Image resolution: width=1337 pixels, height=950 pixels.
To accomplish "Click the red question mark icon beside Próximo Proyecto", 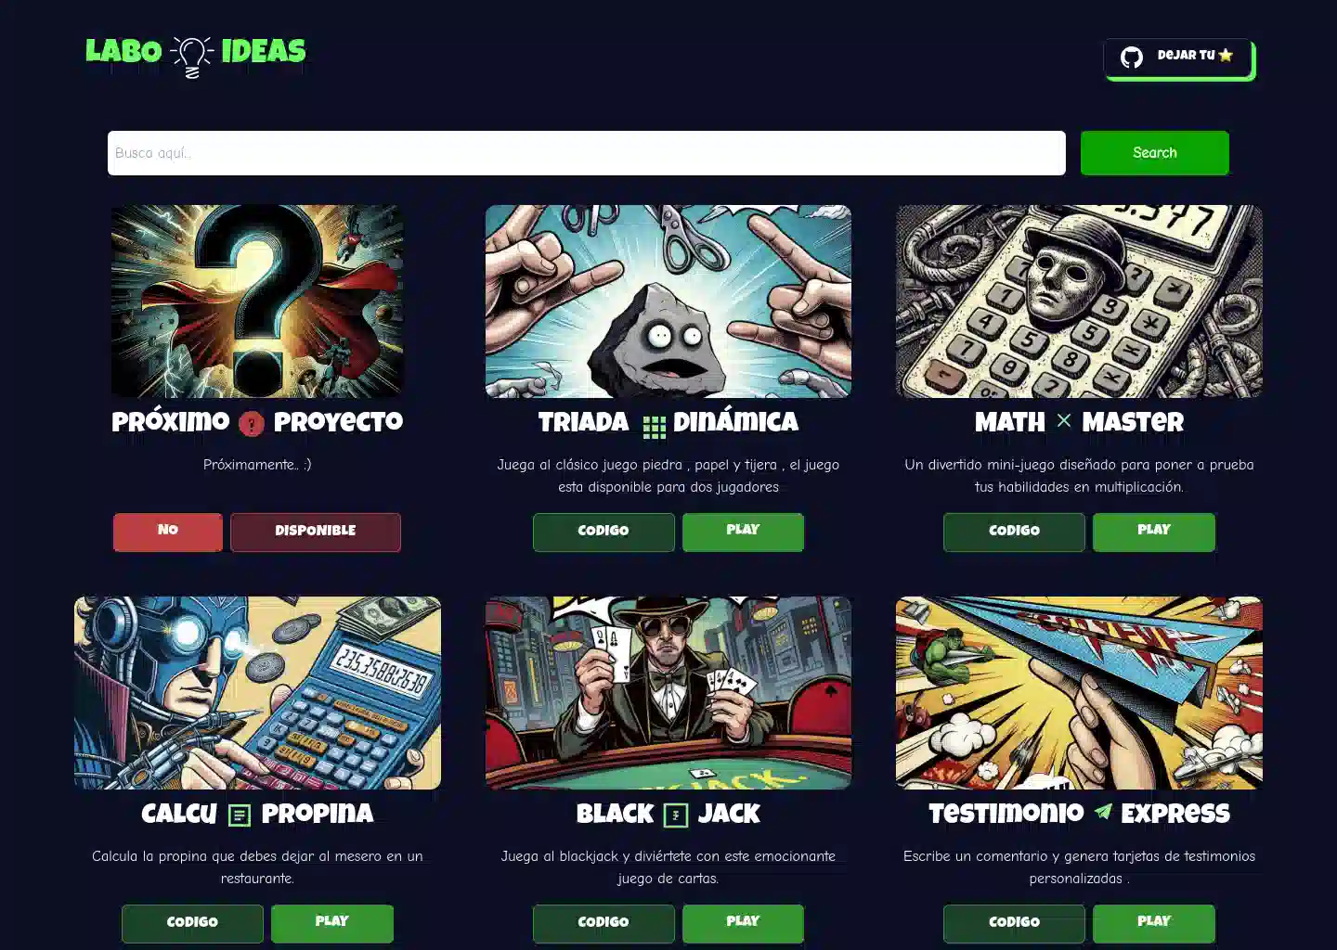I will [252, 424].
